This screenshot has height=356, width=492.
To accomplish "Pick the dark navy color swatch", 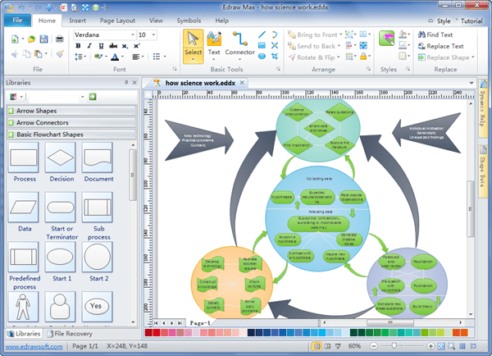I will [x=251, y=332].
